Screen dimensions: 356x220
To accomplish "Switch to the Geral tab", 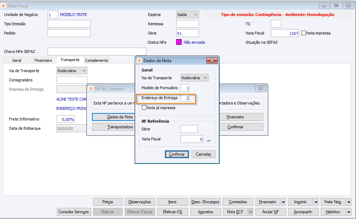I will coord(17,60).
